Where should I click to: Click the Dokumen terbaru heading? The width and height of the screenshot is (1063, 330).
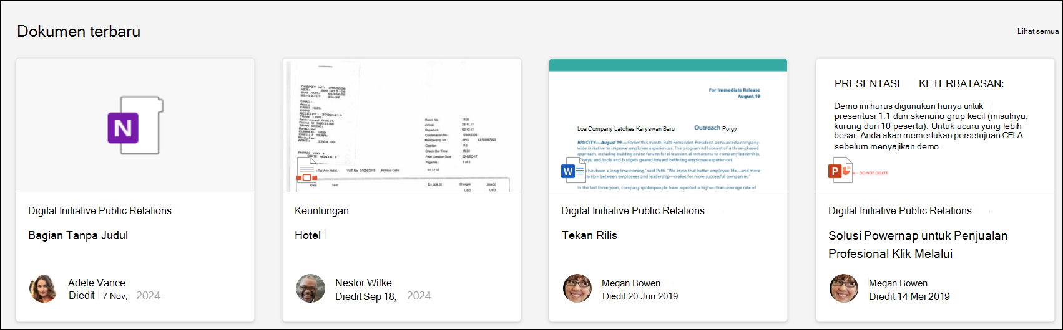(79, 31)
